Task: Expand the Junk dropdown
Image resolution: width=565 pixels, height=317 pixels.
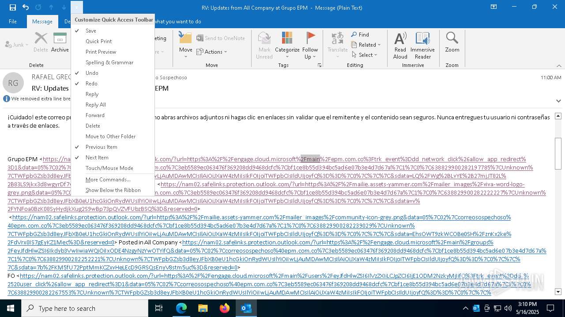Action: click(x=26, y=45)
